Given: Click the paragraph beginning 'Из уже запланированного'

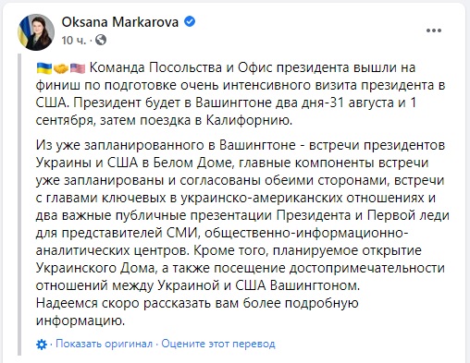Looking at the screenshot, I should (x=242, y=215).
